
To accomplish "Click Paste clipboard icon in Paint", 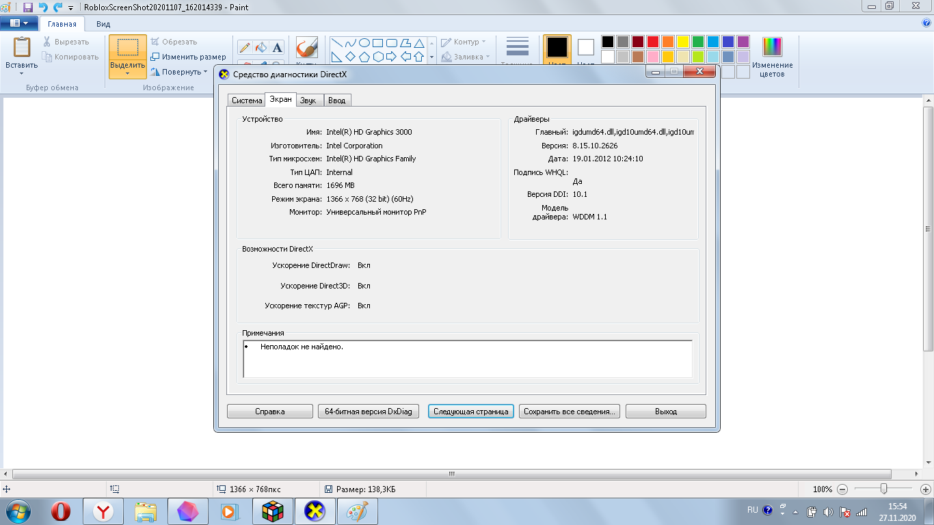I will [22, 48].
